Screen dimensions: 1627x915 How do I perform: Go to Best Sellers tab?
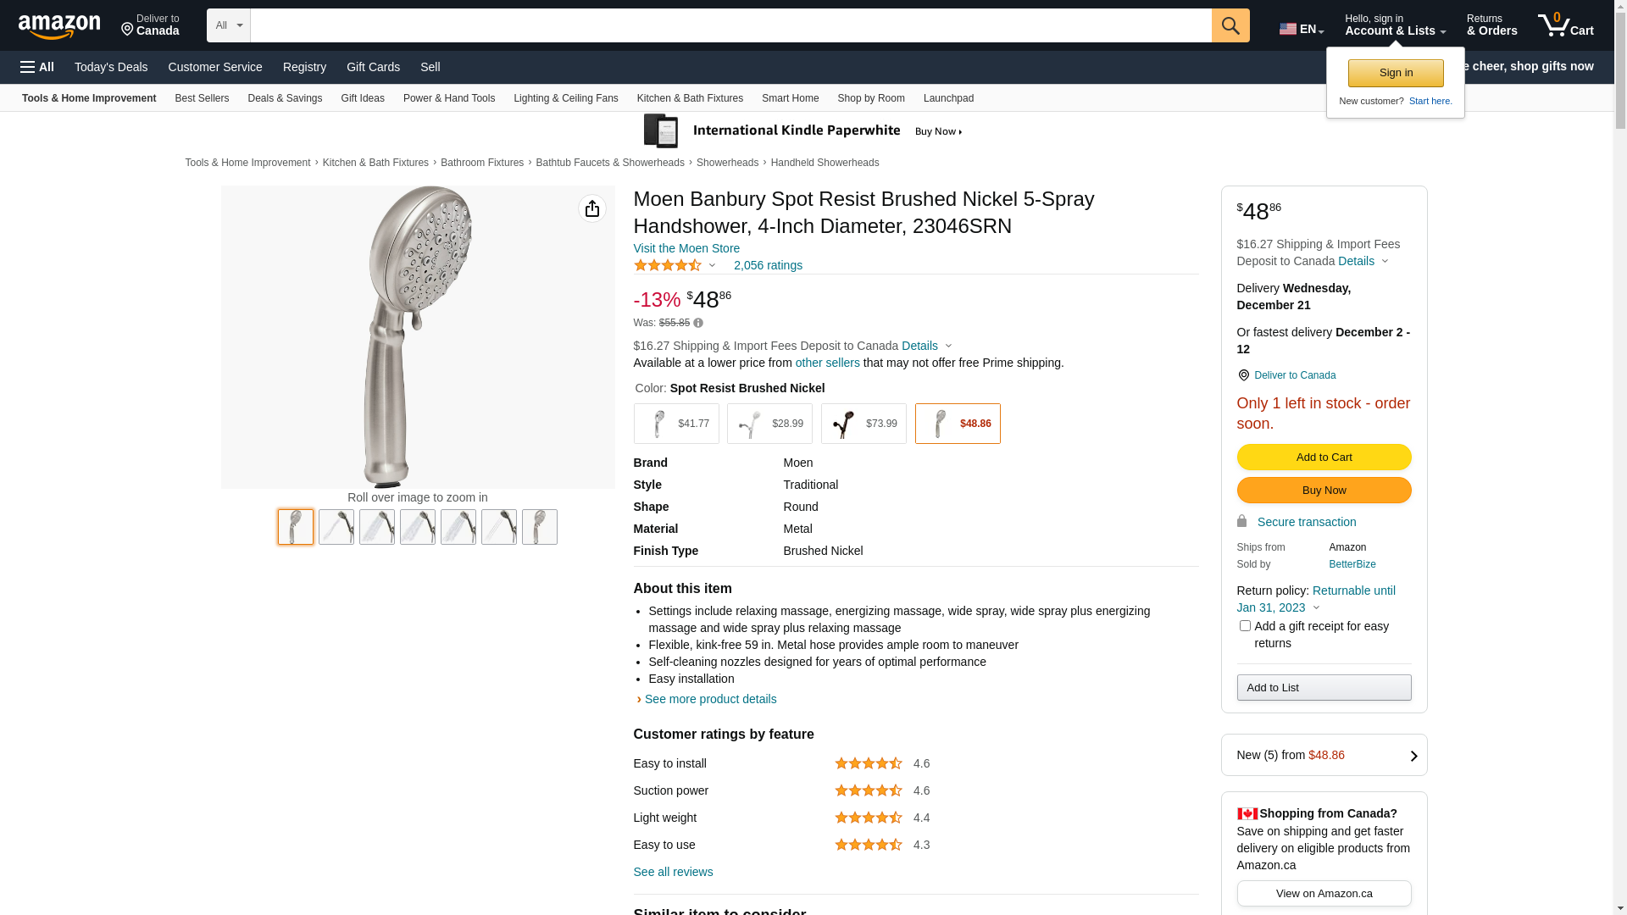click(202, 98)
